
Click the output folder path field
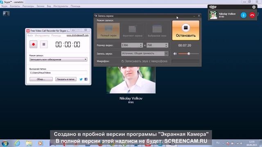pyautogui.click(x=58, y=73)
